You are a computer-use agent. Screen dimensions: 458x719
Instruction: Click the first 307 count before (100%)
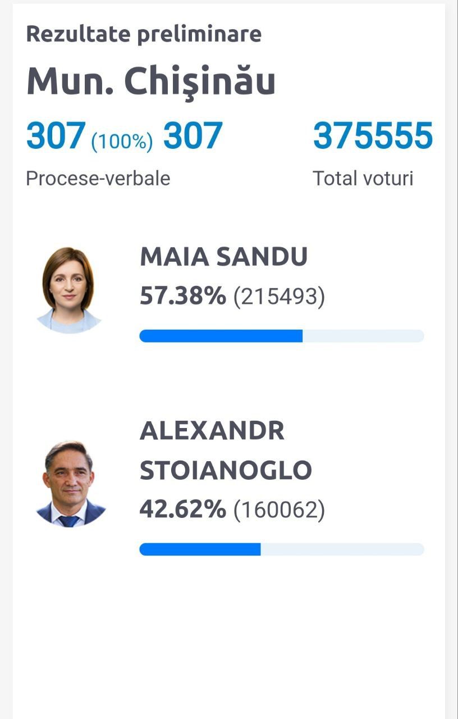click(x=56, y=136)
